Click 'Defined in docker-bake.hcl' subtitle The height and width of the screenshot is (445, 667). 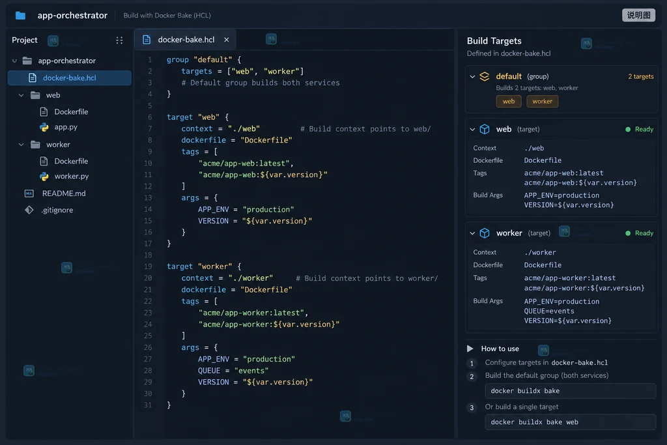click(509, 53)
